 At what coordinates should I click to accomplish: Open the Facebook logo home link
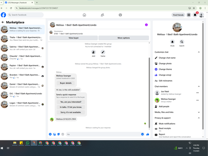[x=3, y=15]
